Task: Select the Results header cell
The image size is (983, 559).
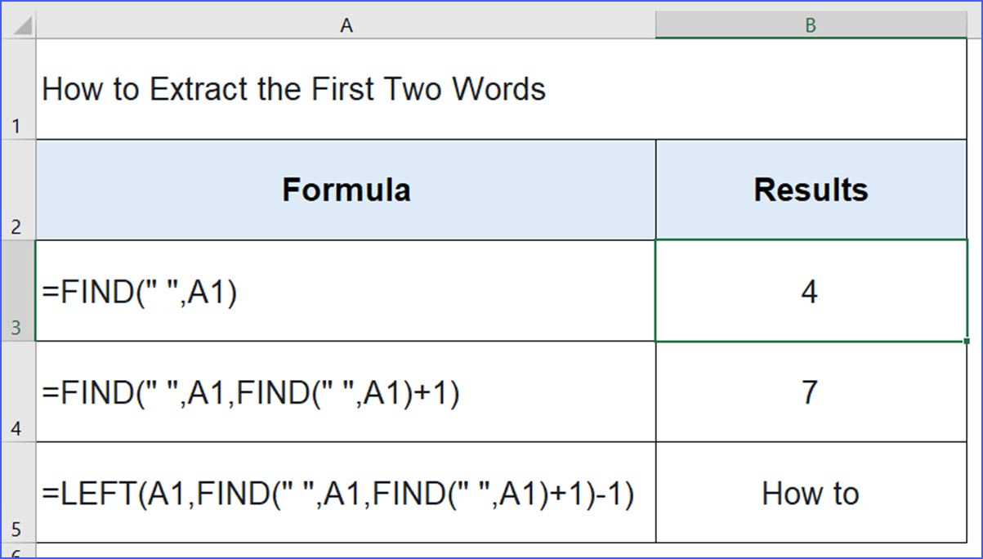Action: [x=811, y=190]
